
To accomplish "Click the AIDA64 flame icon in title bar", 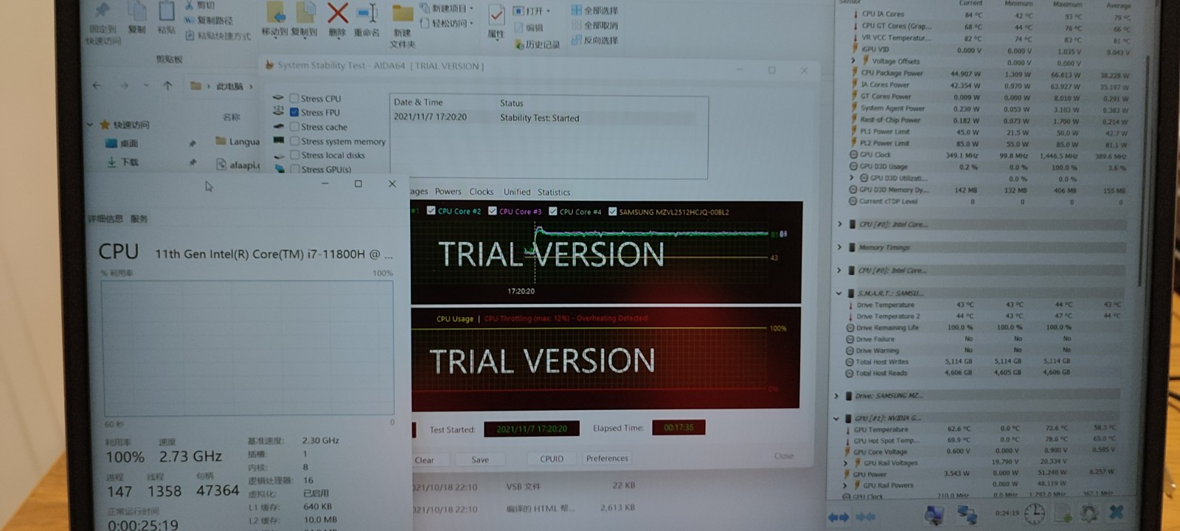I will point(269,65).
